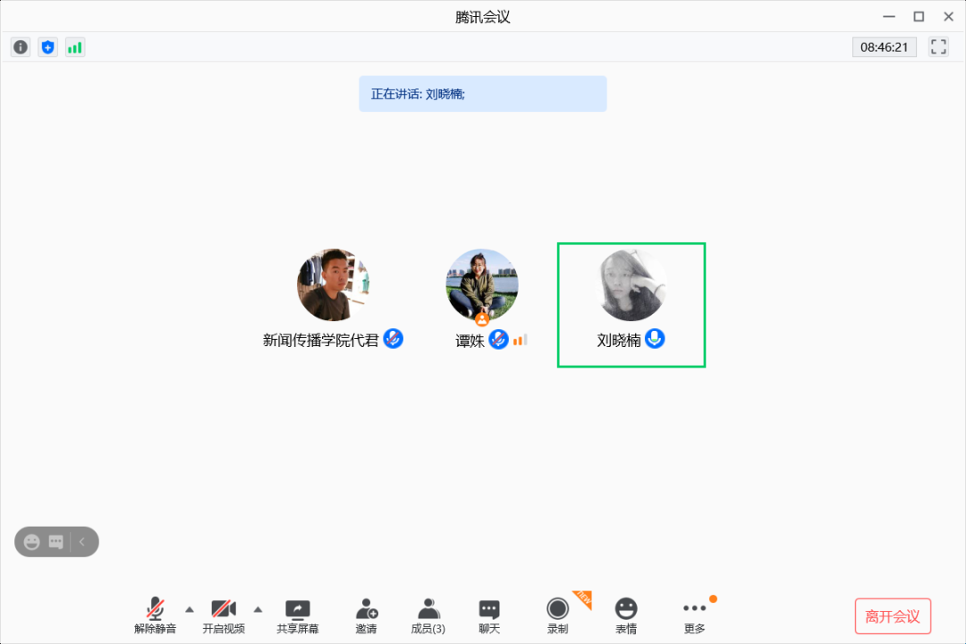Open Share Screen (共享屏幕)

tap(297, 615)
